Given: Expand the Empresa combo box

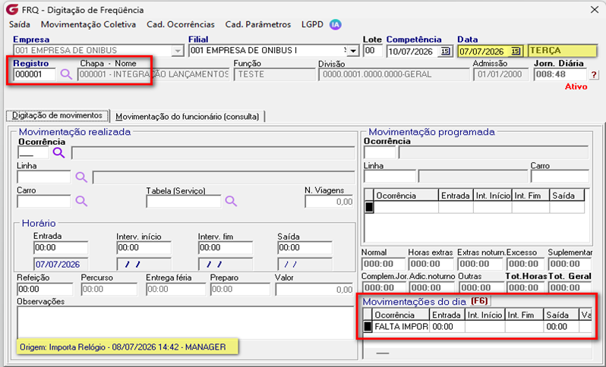Looking at the screenshot, I should pos(178,51).
